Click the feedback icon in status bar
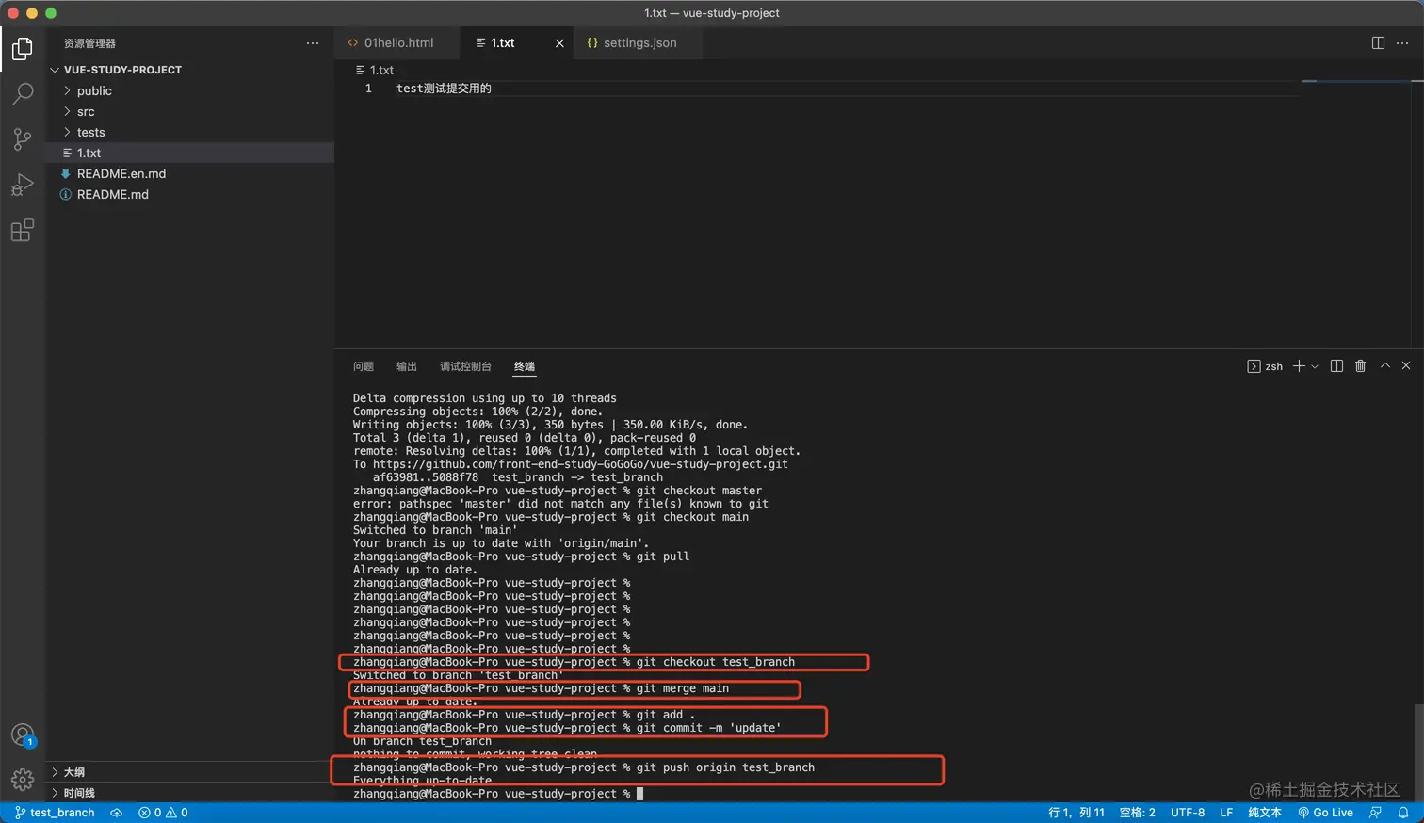This screenshot has width=1424, height=823. pyautogui.click(x=1375, y=813)
